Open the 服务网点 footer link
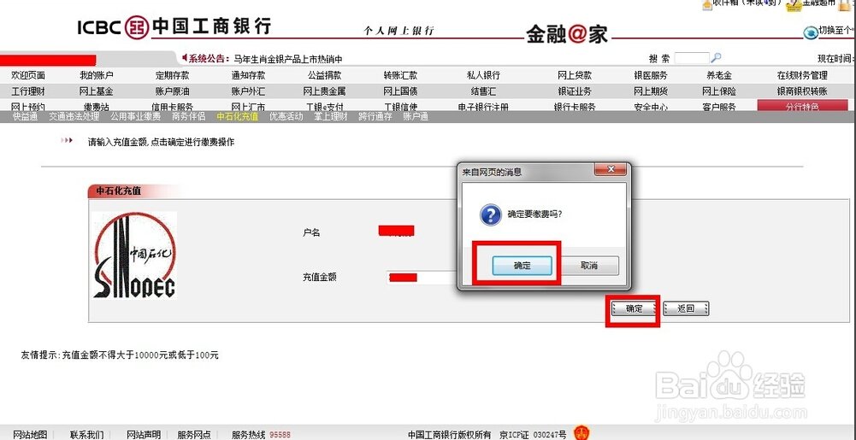 (x=194, y=435)
